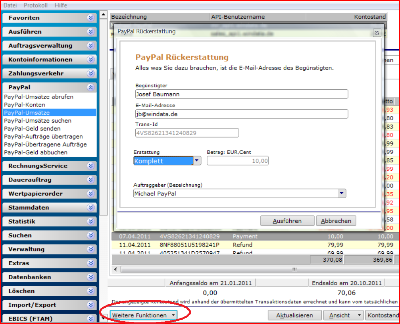
Task: Expand the Statistik section
Action: point(90,222)
